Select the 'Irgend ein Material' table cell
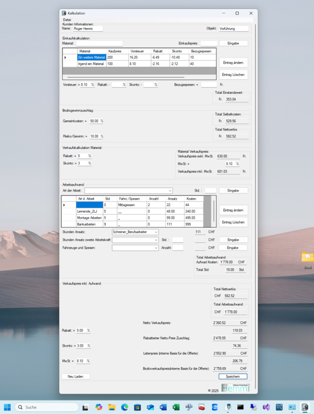This screenshot has height=414, width=314. (92, 64)
